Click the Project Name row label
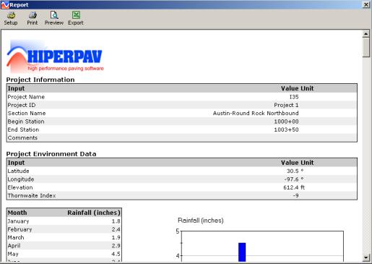This screenshot has width=372, height=264. pyautogui.click(x=26, y=97)
